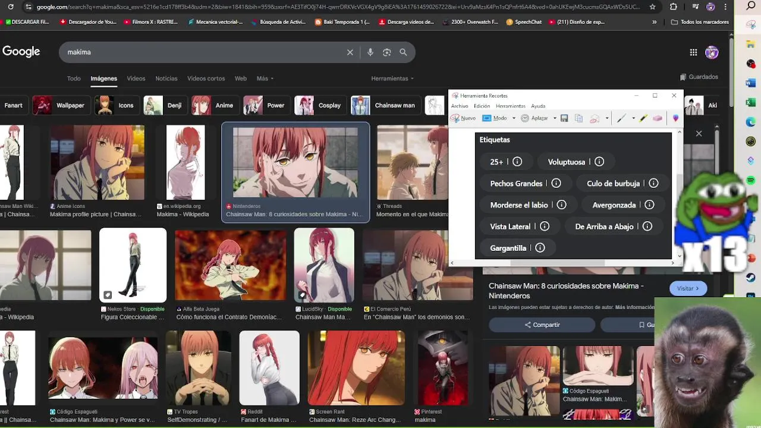The height and width of the screenshot is (428, 761).
Task: Expand the Más search options
Action: click(x=265, y=78)
